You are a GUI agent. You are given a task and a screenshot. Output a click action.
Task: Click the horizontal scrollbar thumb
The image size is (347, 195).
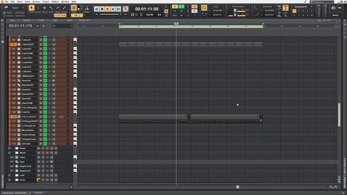[x=237, y=187]
